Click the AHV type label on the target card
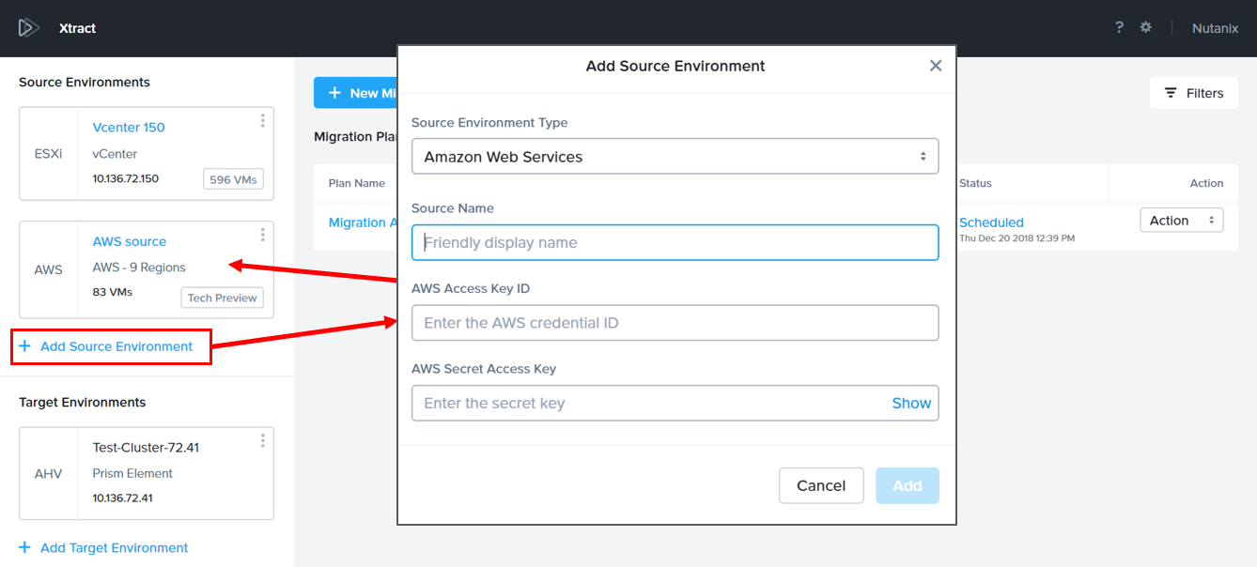 [x=48, y=474]
